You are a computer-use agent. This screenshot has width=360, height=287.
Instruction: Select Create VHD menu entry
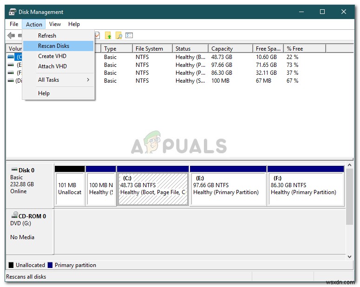click(x=59, y=56)
